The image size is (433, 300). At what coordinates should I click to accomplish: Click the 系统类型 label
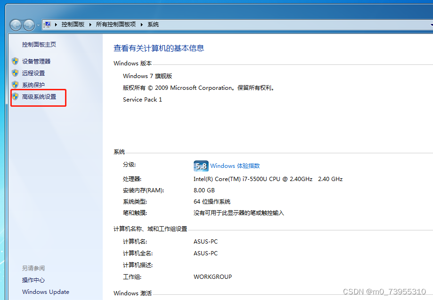pos(135,202)
